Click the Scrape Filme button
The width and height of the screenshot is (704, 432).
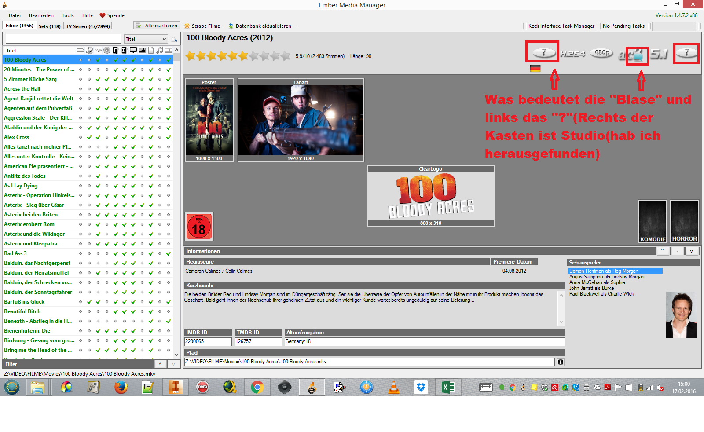pyautogui.click(x=202, y=26)
